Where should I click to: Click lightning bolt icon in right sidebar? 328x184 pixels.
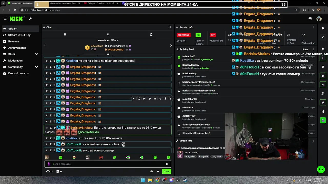(323, 58)
